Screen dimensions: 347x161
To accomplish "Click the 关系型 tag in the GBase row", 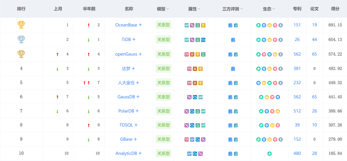I will (164, 139).
